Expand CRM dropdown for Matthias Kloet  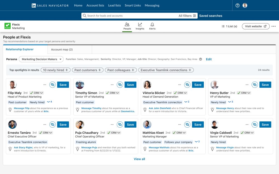tap(179, 133)
